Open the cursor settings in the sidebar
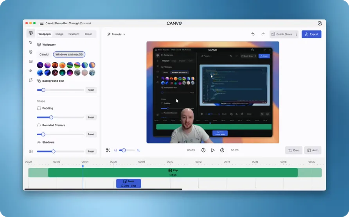349x217 pixels. coord(31,43)
